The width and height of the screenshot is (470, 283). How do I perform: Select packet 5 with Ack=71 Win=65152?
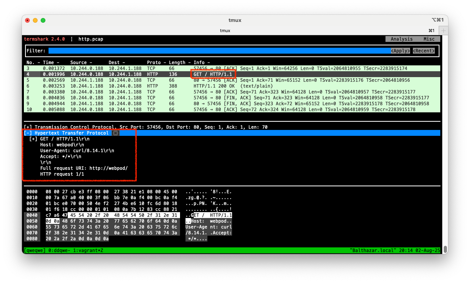point(232,80)
